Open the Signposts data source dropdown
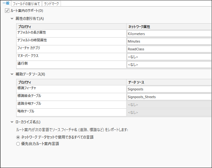The height and width of the screenshot is (168, 212). tap(169, 89)
